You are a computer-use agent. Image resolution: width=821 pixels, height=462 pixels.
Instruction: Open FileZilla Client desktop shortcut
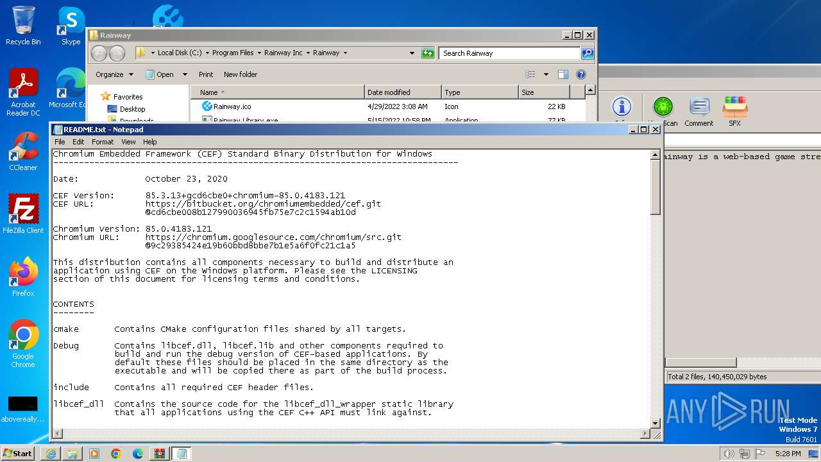23,214
